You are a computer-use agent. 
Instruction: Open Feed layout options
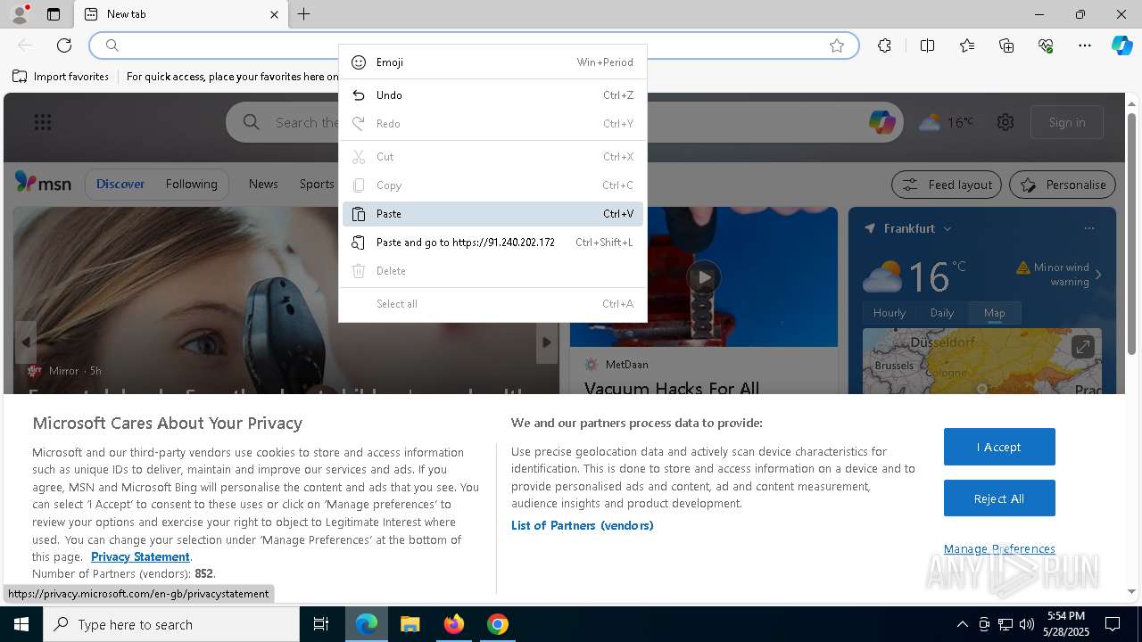[x=948, y=185]
